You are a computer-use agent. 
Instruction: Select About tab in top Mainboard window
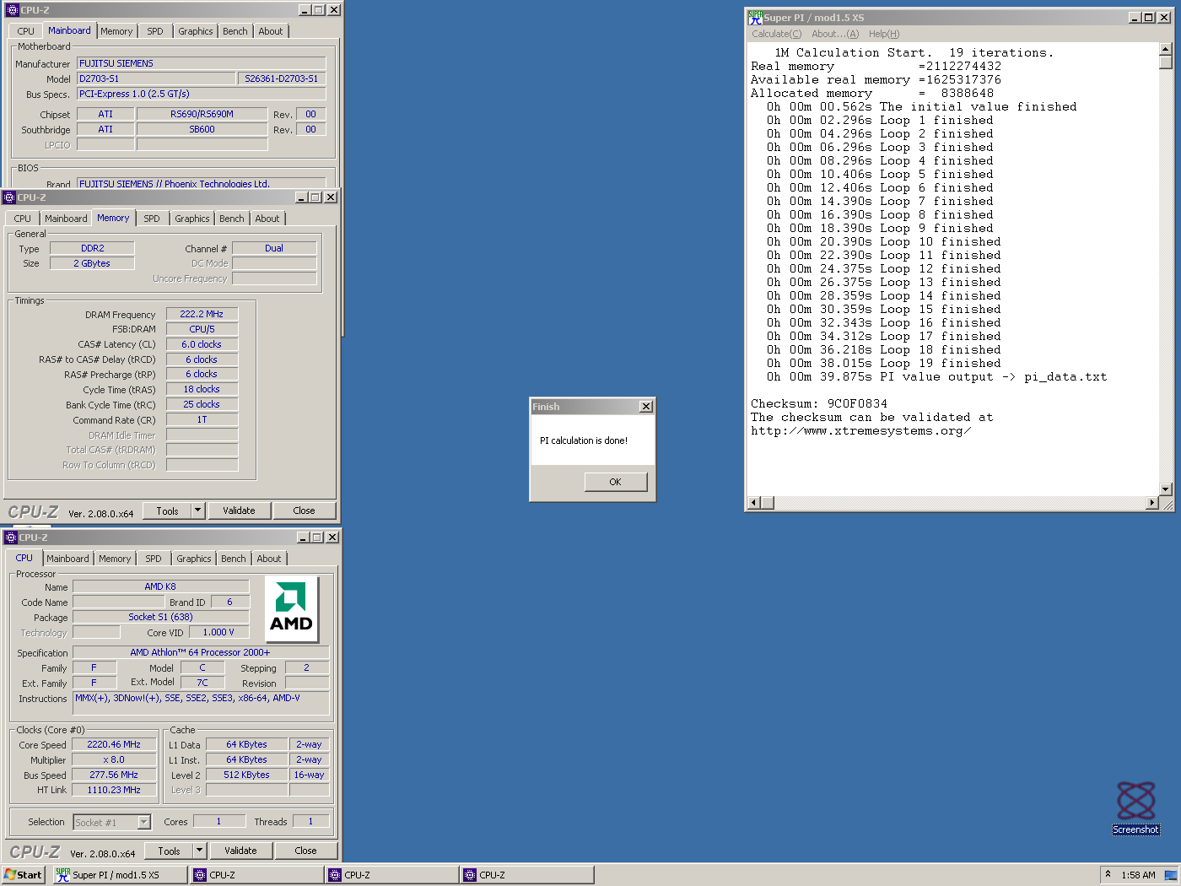[271, 31]
